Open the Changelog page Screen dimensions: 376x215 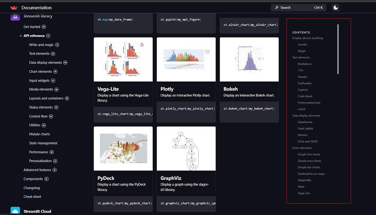click(31, 187)
